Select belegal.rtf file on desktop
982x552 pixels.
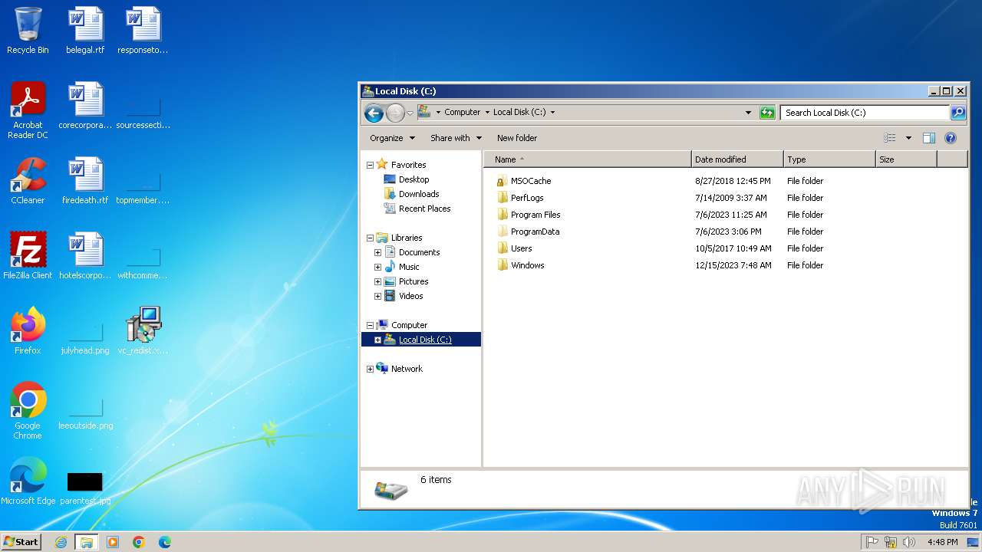(85, 31)
